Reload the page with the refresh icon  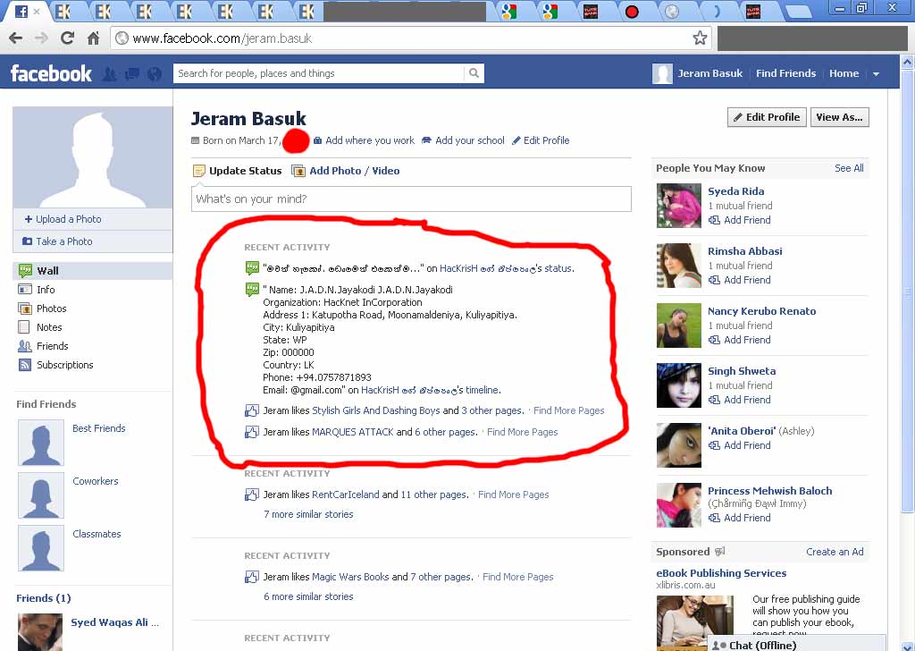coord(68,38)
